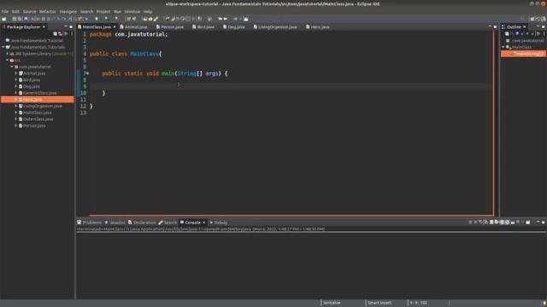This screenshot has width=547, height=307.
Task: Open the Source menu
Action: (x=29, y=11)
